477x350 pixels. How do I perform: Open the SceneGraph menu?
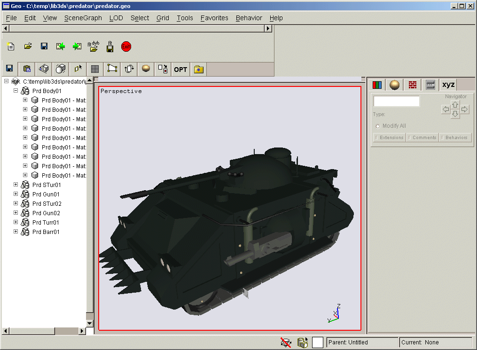pos(83,18)
